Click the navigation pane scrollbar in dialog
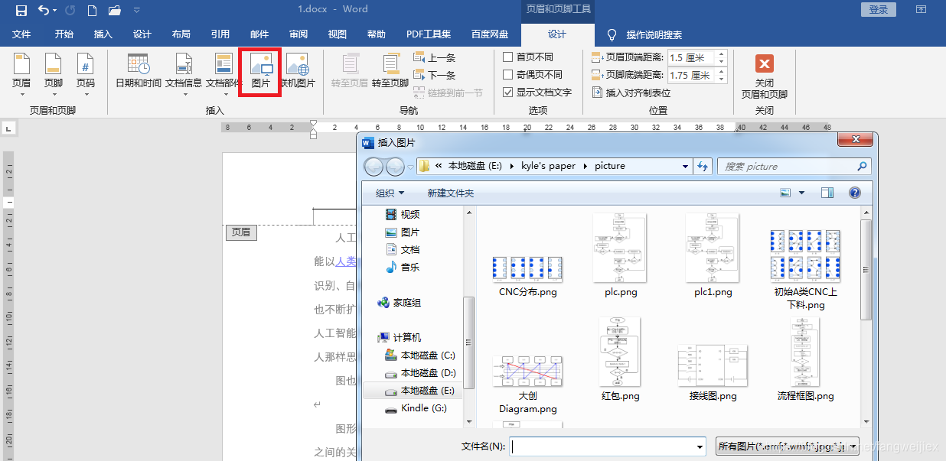Screen dimensions: 946x461 pyautogui.click(x=468, y=343)
